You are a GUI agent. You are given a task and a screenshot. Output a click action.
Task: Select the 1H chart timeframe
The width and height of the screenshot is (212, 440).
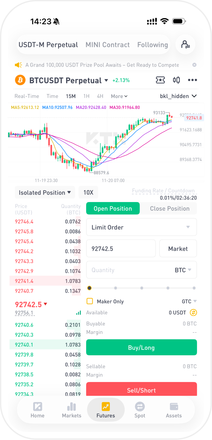[86, 96]
